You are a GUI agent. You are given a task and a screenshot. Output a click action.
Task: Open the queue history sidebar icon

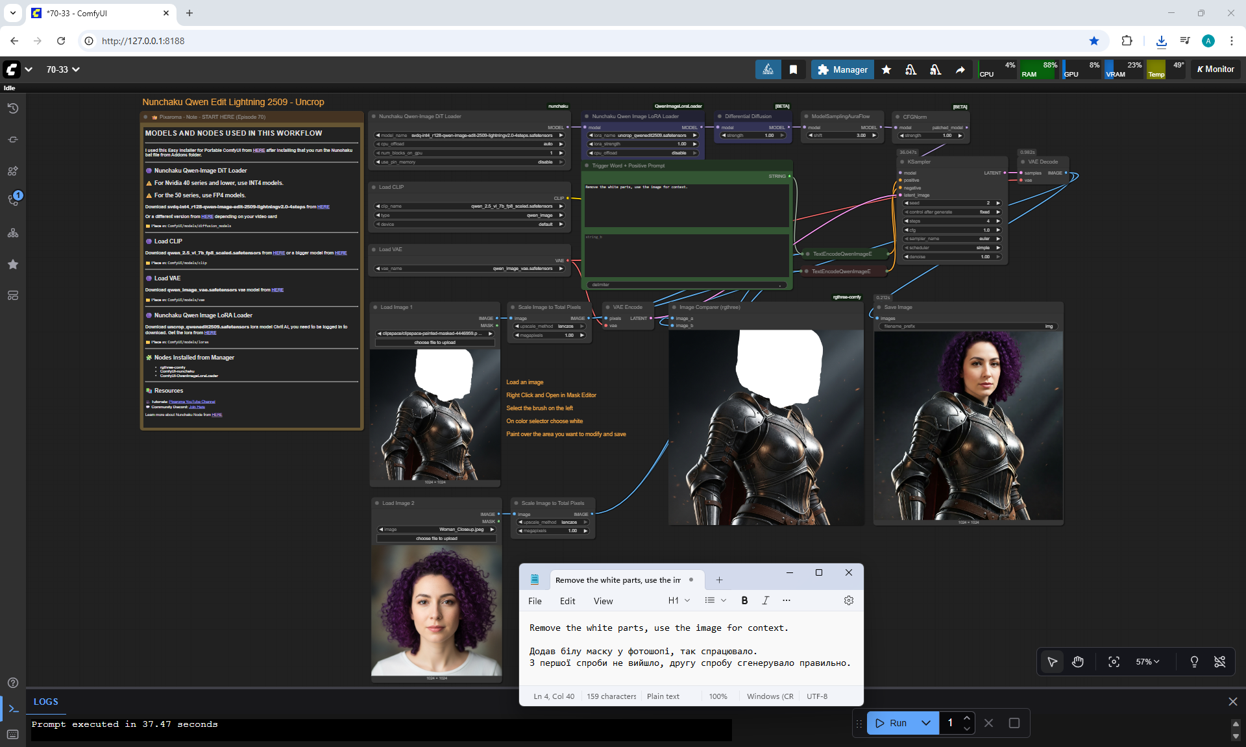coord(13,108)
